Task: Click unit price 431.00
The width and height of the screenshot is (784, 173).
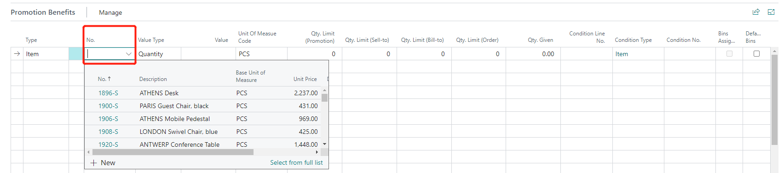Action: click(x=308, y=106)
